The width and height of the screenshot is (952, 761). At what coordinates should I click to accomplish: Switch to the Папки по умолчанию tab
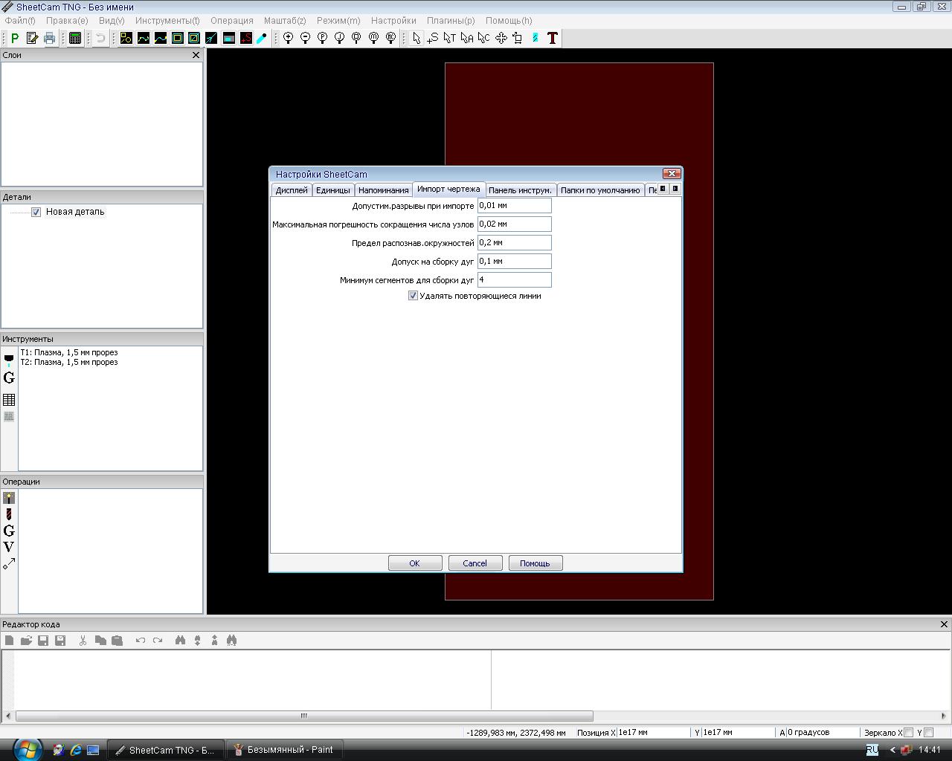[600, 190]
